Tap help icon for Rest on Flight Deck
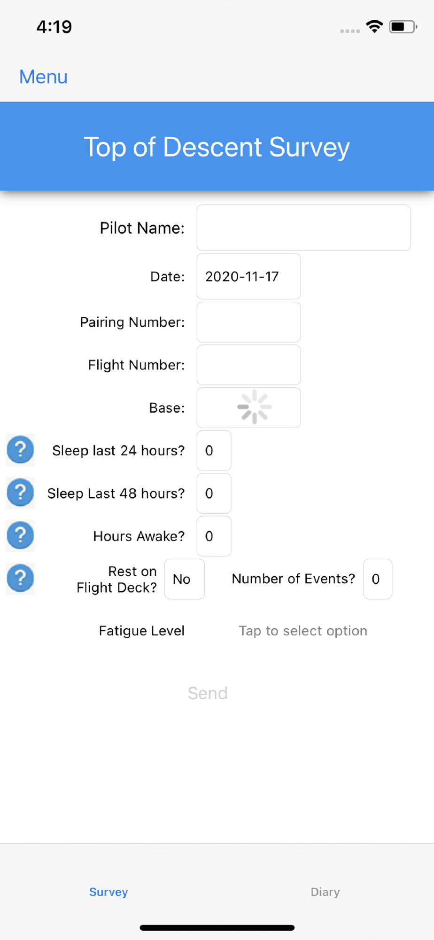 [x=20, y=578]
